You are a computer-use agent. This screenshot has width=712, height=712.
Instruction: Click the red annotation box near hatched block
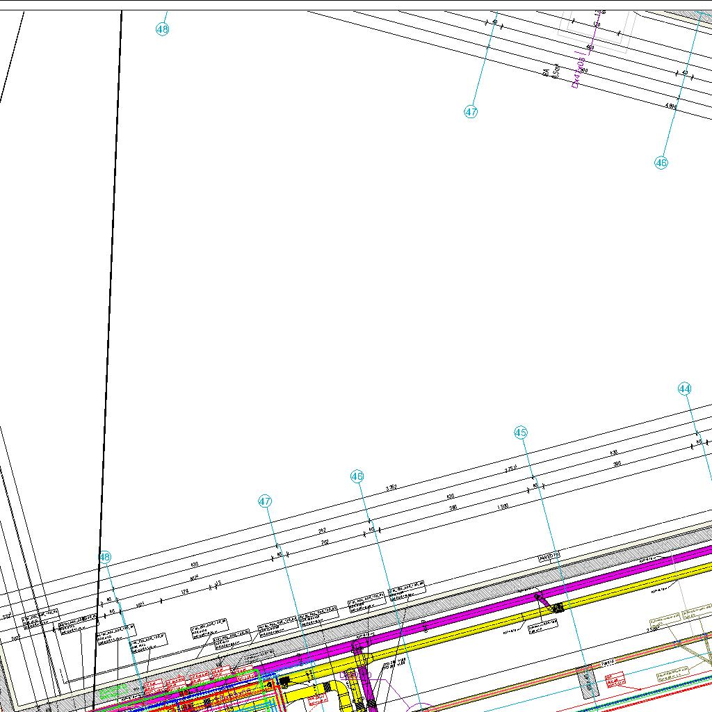(615, 678)
